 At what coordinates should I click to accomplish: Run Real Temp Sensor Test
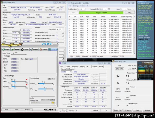[118, 110]
